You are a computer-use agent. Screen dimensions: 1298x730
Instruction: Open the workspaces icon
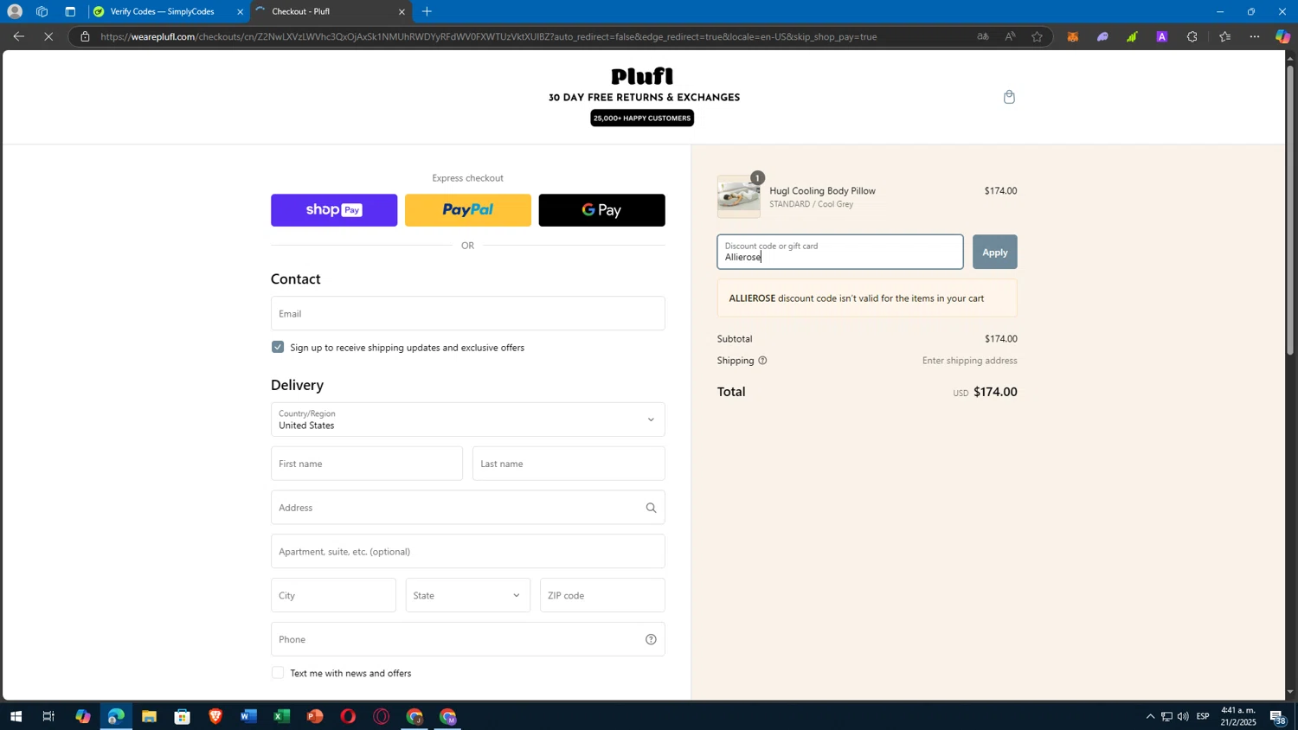(x=42, y=11)
